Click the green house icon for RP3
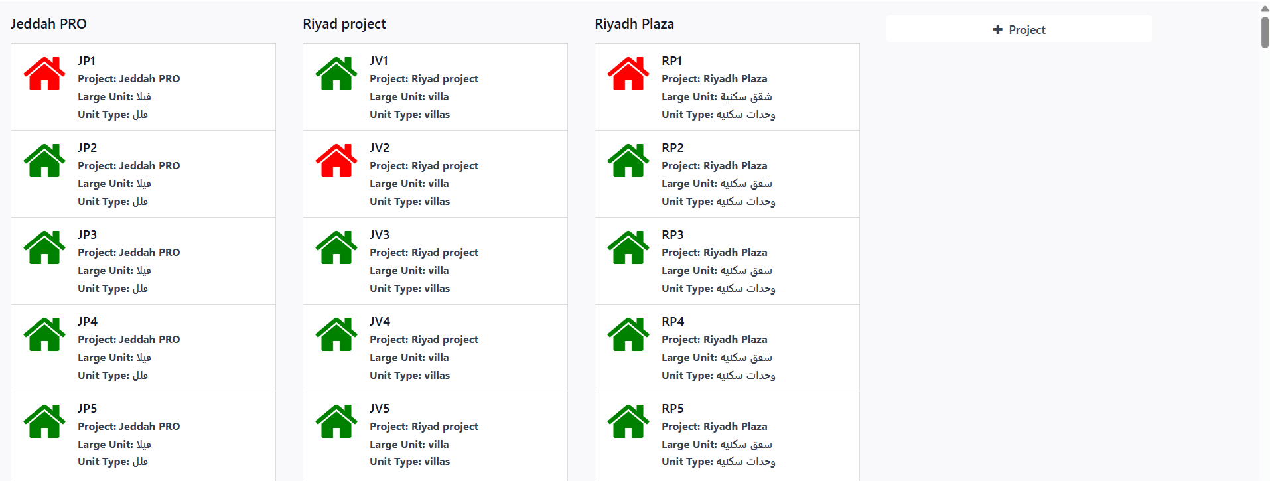1270x481 pixels. click(628, 247)
